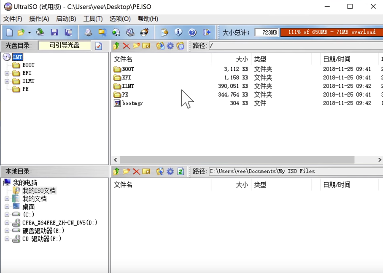Click the Compress ISO toolbar icon
Screen dimensions: 383x273
point(102,32)
